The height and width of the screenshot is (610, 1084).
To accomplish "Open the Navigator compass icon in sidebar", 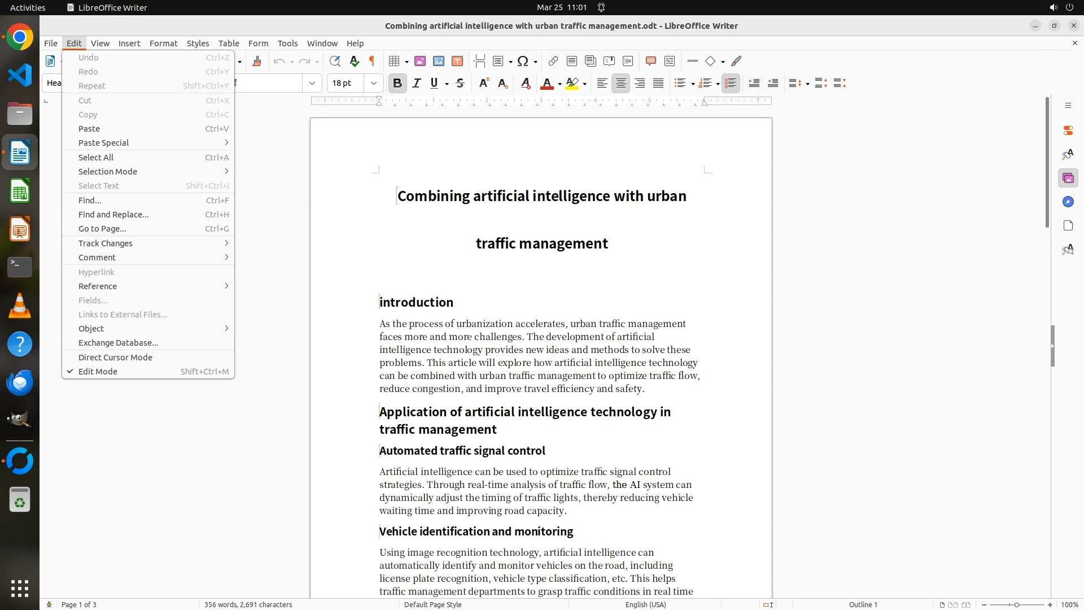I will (x=1068, y=202).
